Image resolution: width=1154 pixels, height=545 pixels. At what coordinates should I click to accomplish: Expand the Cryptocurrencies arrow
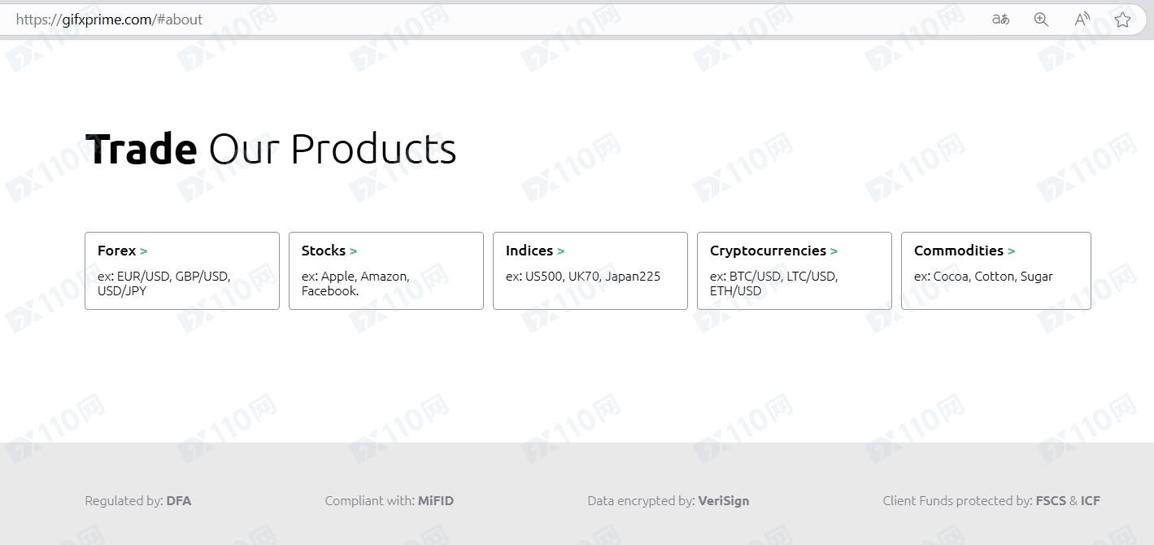coord(834,251)
